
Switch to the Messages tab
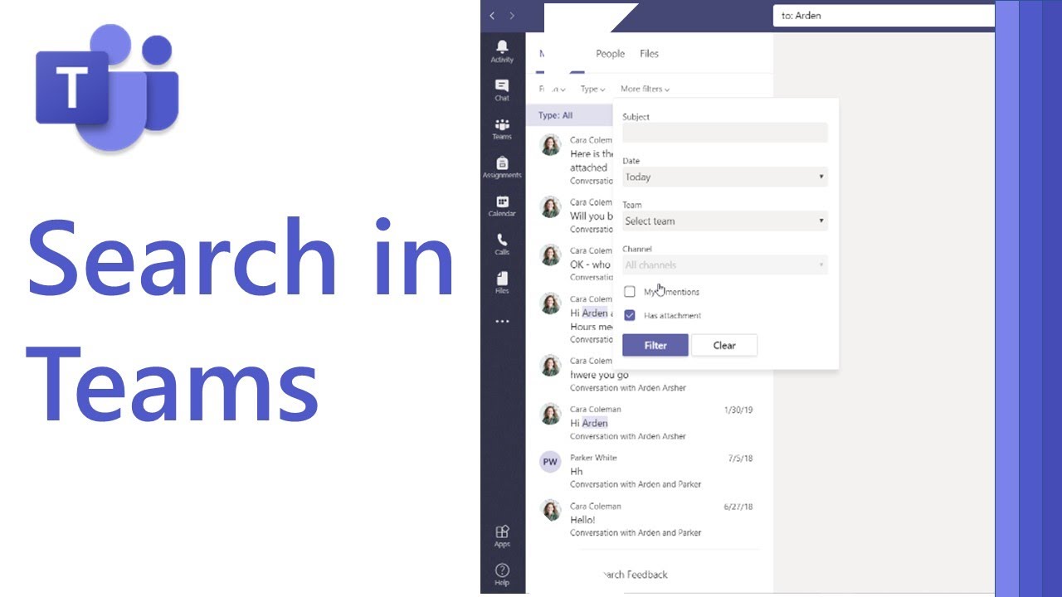pos(560,54)
